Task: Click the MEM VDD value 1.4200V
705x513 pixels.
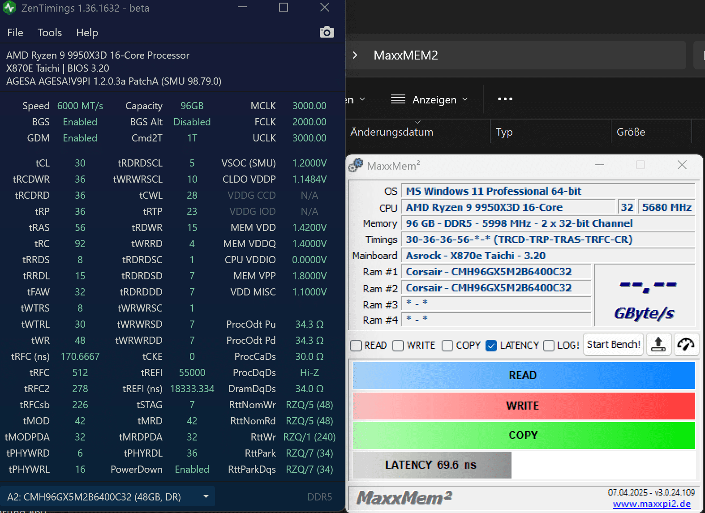Action: pos(310,227)
